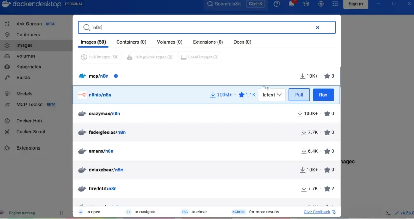The height and width of the screenshot is (219, 414).
Task: Click the magnifier icon in search box
Action: tap(87, 27)
